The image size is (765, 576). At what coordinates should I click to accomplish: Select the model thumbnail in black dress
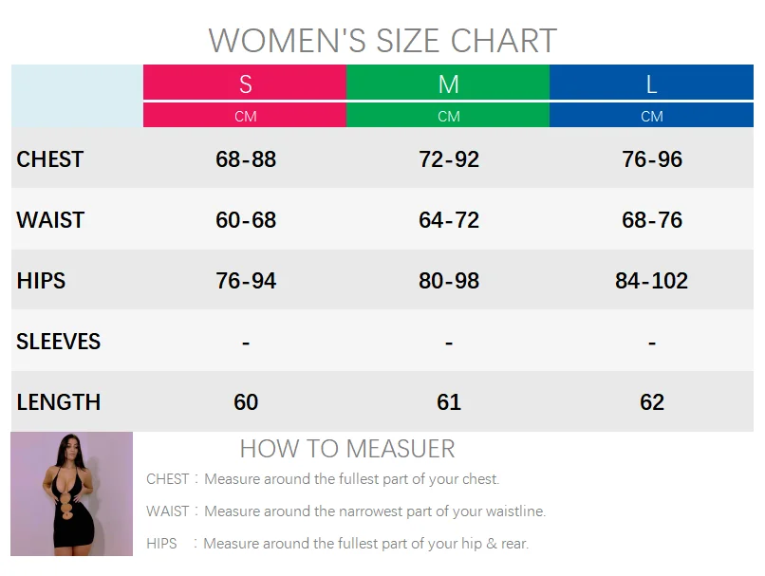(72, 493)
